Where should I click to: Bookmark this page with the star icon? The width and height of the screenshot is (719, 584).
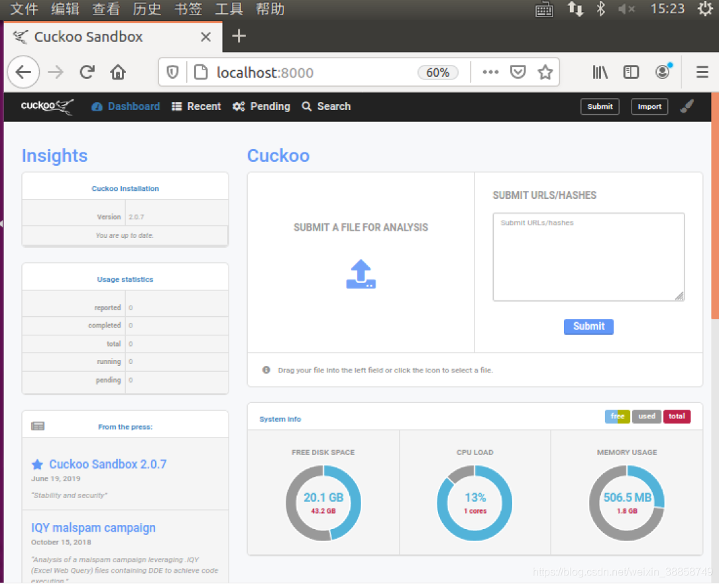click(x=545, y=72)
